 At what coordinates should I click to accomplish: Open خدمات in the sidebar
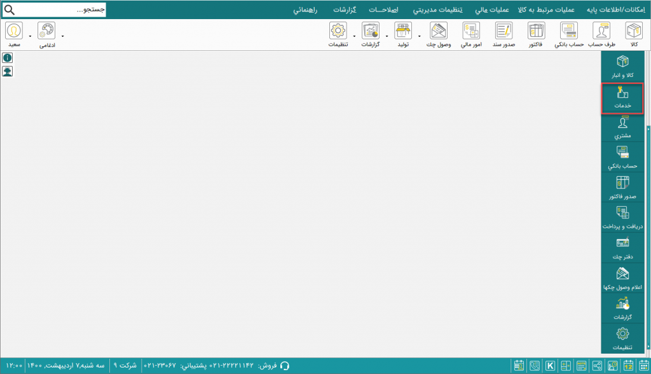pos(622,98)
